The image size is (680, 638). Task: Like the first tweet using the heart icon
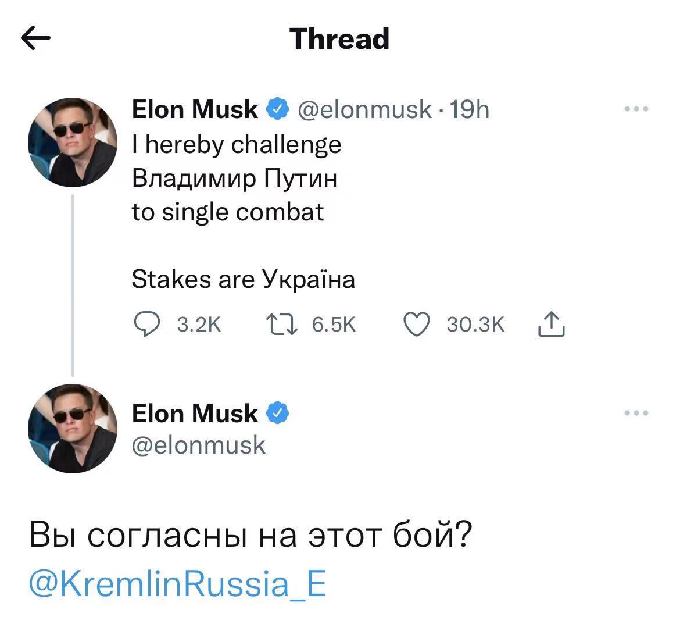(x=416, y=325)
